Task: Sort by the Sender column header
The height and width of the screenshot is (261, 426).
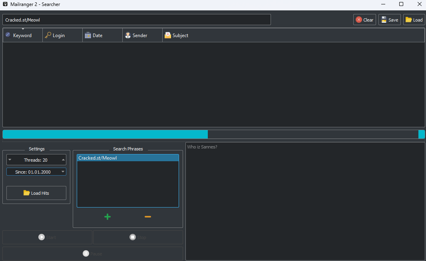Action: click(x=142, y=35)
